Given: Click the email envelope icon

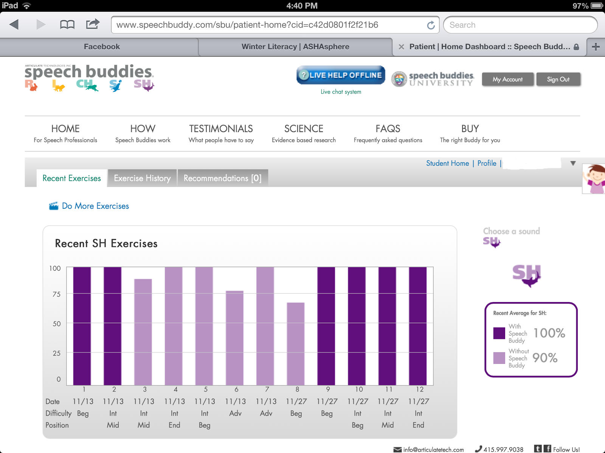Looking at the screenshot, I should [x=397, y=450].
